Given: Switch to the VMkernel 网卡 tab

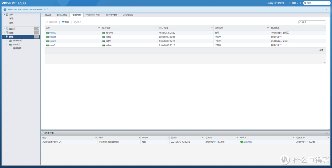Looking at the screenshot, I should (x=93, y=15).
